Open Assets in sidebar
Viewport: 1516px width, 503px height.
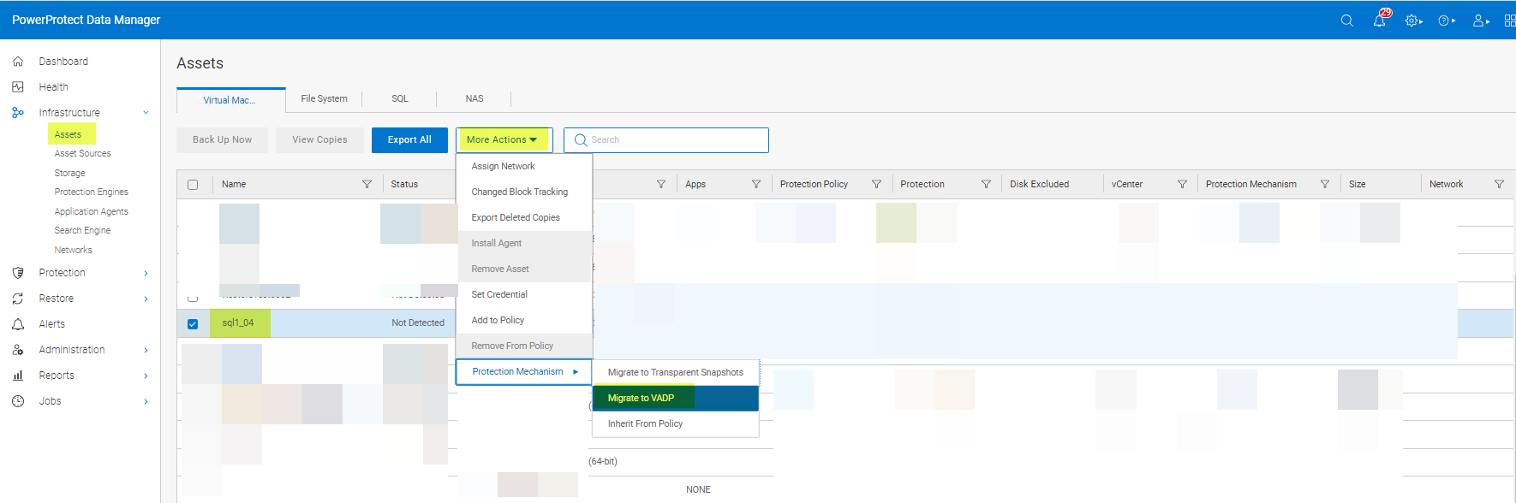(68, 134)
